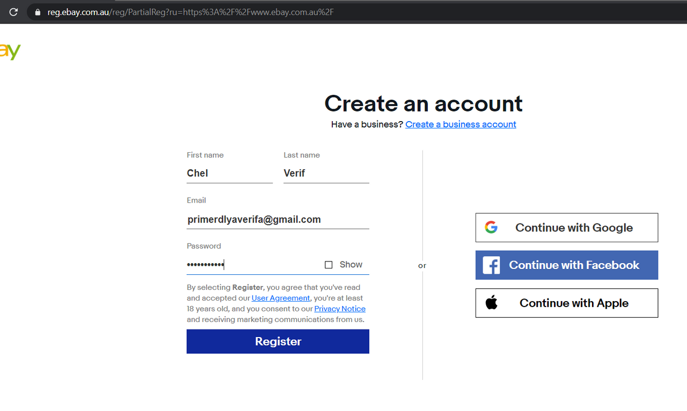
Task: Choose 'Continue with Facebook' sign-up text
Action: click(x=574, y=265)
